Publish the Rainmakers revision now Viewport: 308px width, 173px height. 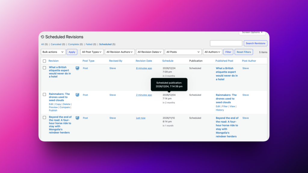53,111
